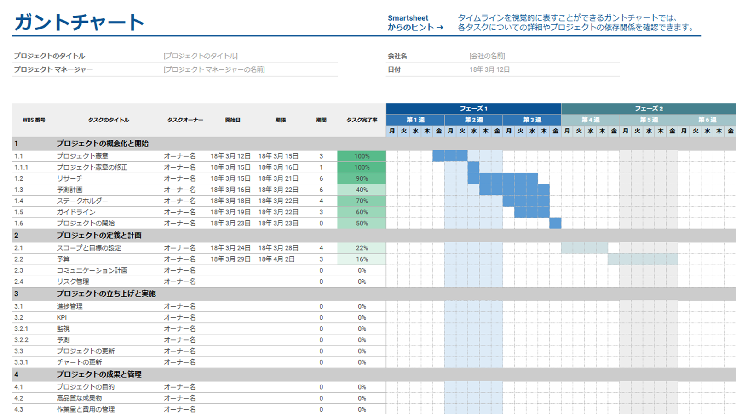Click the Gantt bar for スコープと目標の設定
Viewport: 736px width, 414px height.
[x=584, y=248]
